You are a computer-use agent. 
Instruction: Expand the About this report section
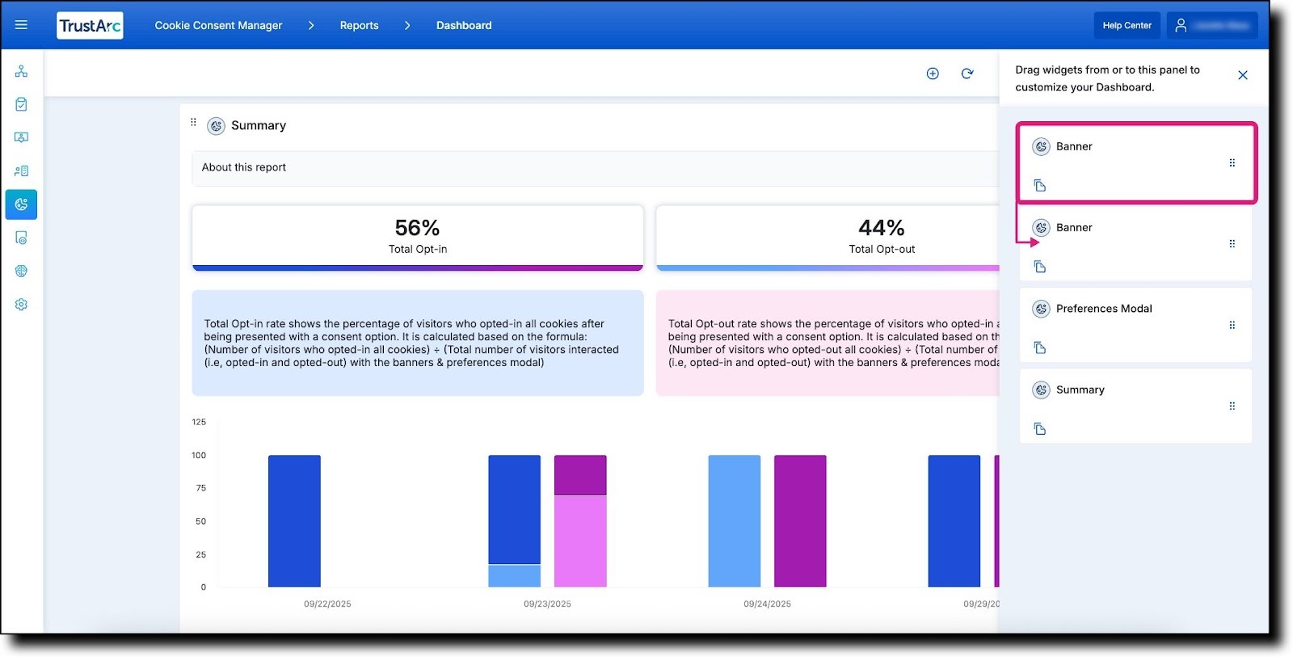point(596,168)
